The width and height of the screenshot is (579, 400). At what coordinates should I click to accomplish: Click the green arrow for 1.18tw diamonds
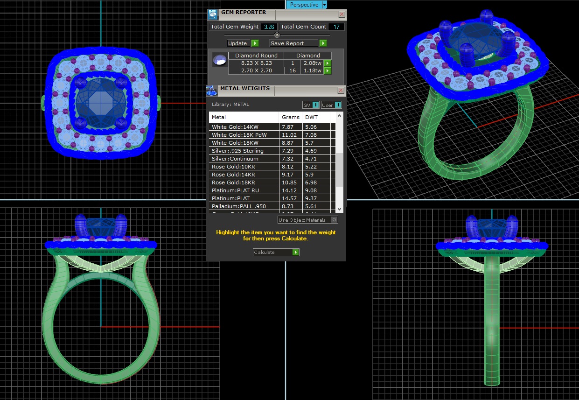(328, 71)
